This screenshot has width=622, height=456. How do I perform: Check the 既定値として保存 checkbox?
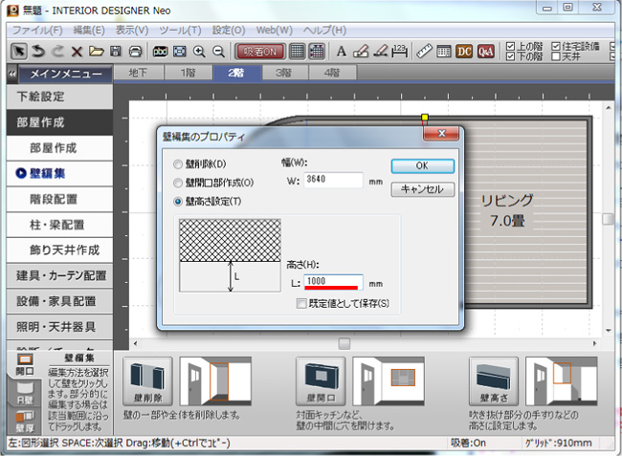point(302,304)
